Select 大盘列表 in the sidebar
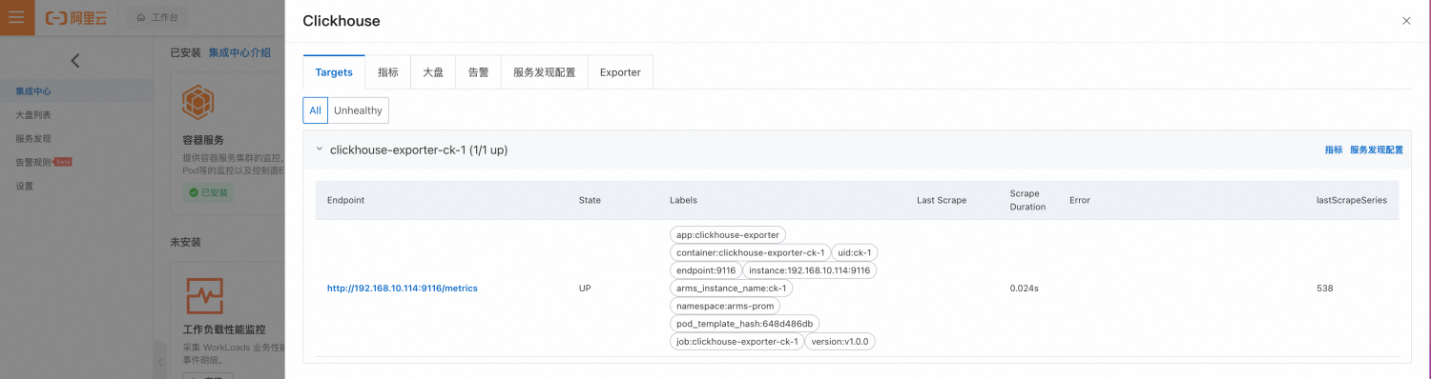Screen dimensions: 1431x379 pos(33,115)
